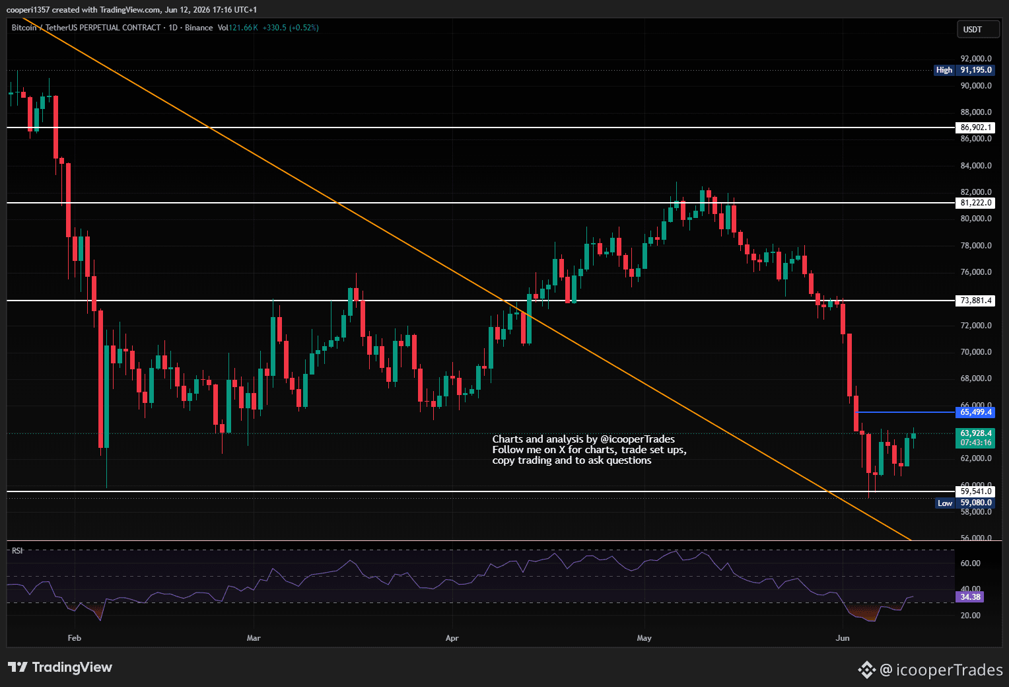Click the 68,000.0 price scale tick
1009x687 pixels.
pyautogui.click(x=976, y=379)
